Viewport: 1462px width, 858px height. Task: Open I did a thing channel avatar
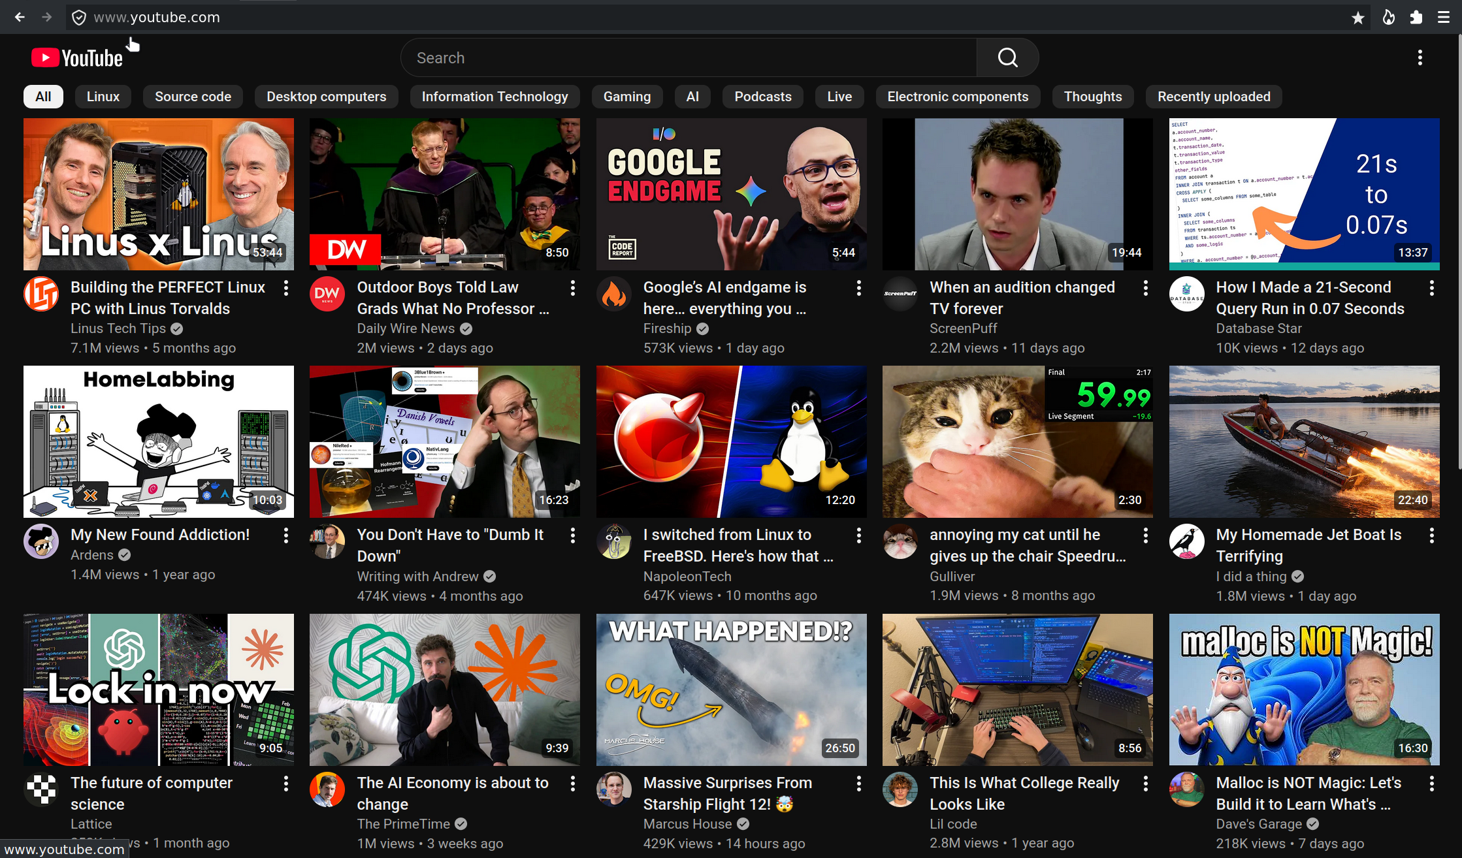coord(1187,541)
